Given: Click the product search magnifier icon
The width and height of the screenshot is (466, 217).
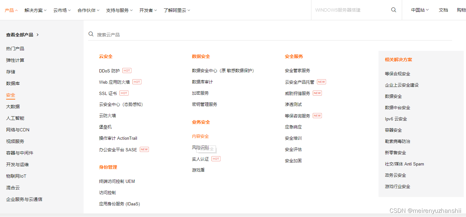Looking at the screenshot, I should pyautogui.click(x=91, y=34).
